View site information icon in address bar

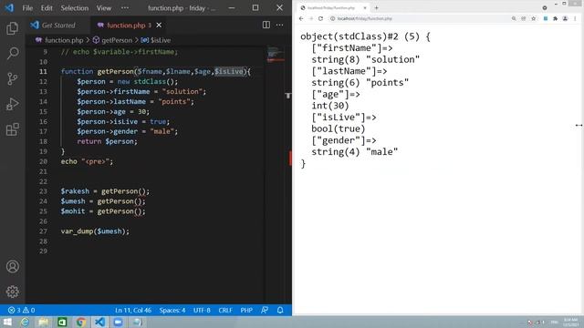332,18
